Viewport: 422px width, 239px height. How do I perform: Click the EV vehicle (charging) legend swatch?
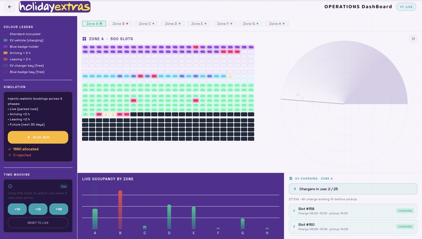click(5, 40)
